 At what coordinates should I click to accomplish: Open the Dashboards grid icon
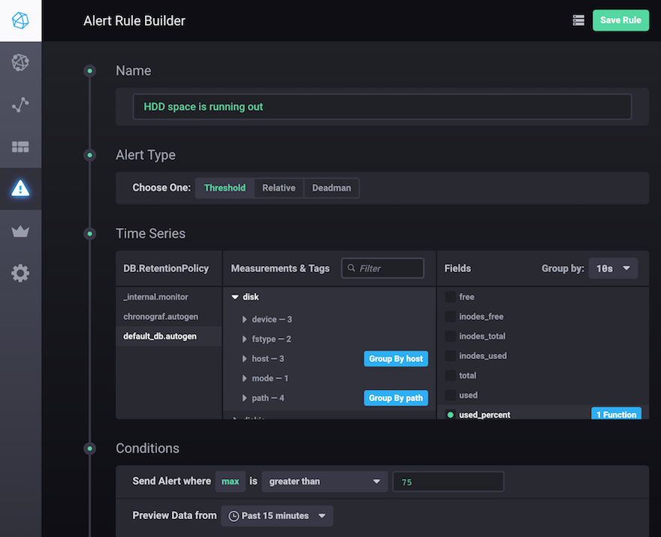[x=20, y=146]
